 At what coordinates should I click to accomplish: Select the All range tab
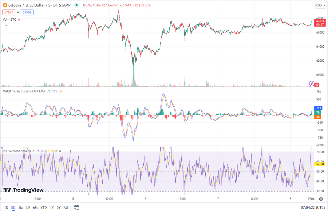[x=65, y=207]
